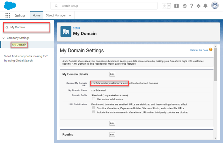Screen dimensions: 223x143
Task: Click Edit next to My Domain Details
Action: pos(112,74)
